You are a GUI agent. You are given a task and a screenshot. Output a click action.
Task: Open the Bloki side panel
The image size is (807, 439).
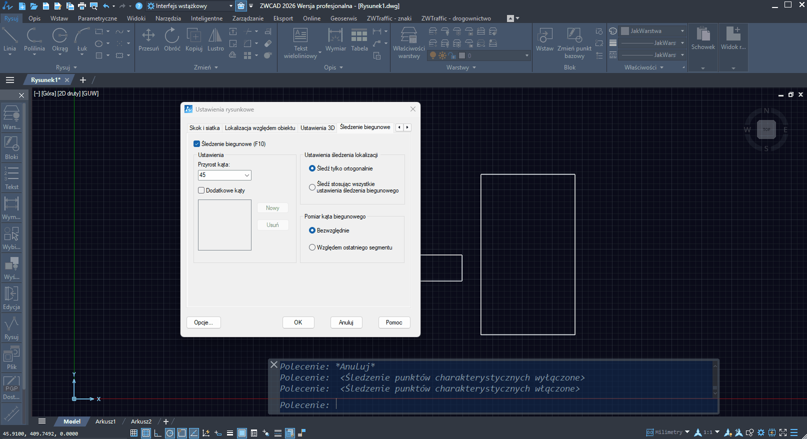[x=11, y=147]
